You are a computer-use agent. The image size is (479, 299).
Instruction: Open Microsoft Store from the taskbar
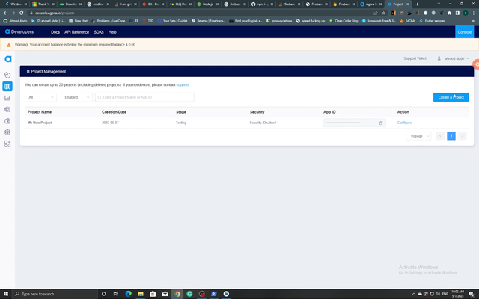pyautogui.click(x=153, y=294)
